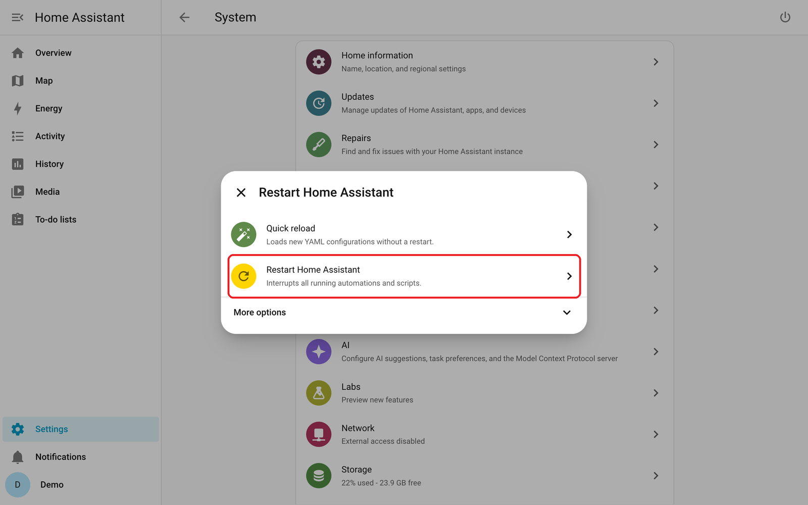The width and height of the screenshot is (808, 505).
Task: Click the yellow Restart Home Assistant icon
Action: click(244, 276)
